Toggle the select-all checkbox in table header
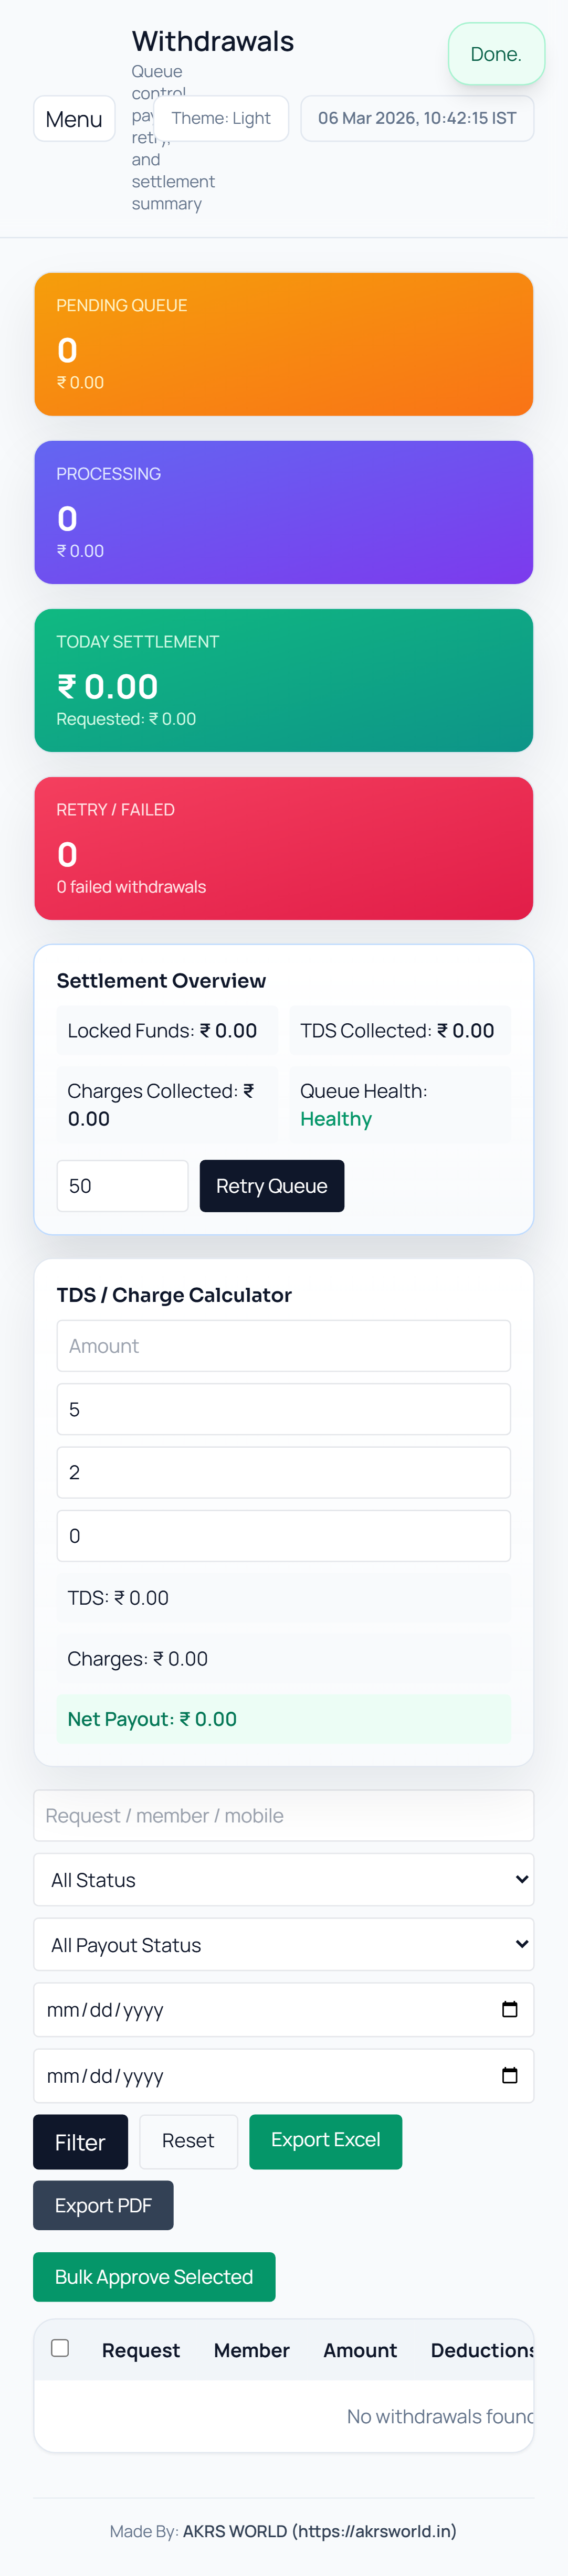Screen dimensions: 568x2576 pyautogui.click(x=60, y=2347)
